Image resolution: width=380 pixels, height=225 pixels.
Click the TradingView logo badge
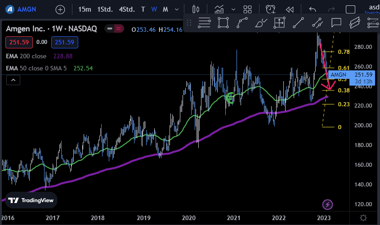31,200
